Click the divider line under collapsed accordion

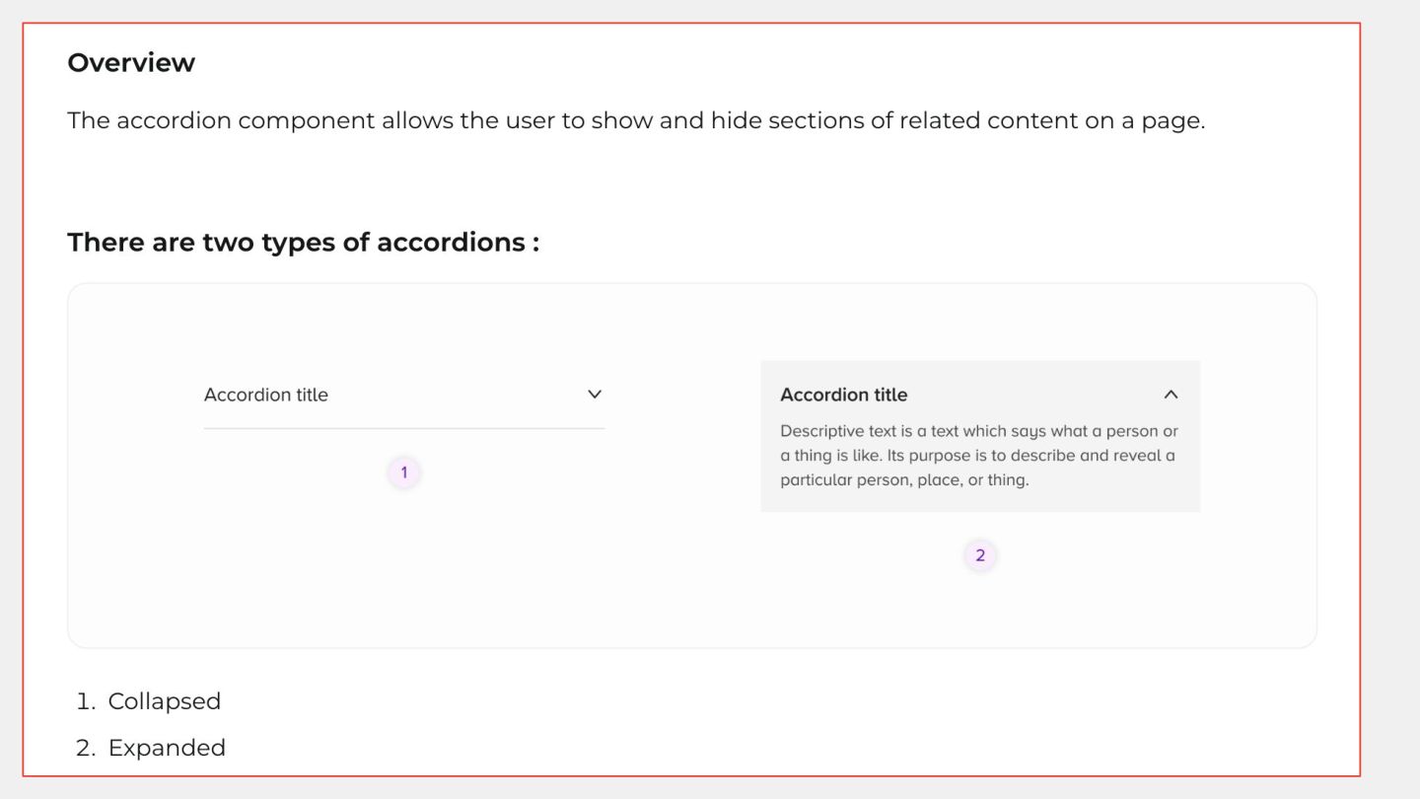point(403,428)
